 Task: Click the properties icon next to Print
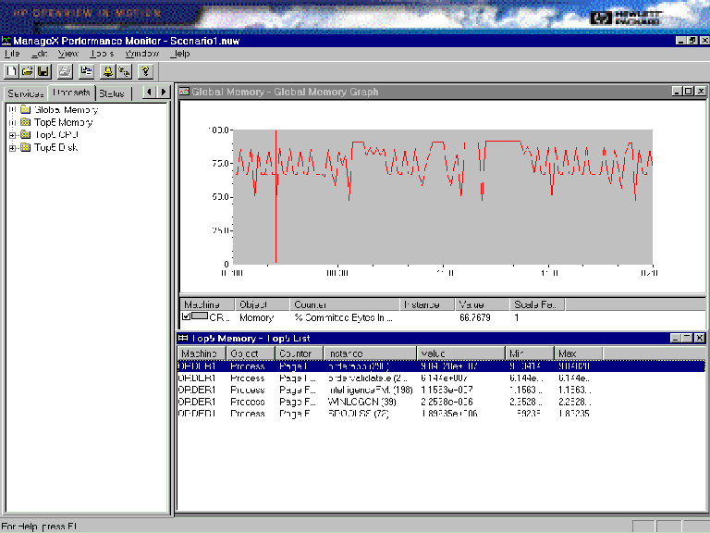click(x=87, y=70)
